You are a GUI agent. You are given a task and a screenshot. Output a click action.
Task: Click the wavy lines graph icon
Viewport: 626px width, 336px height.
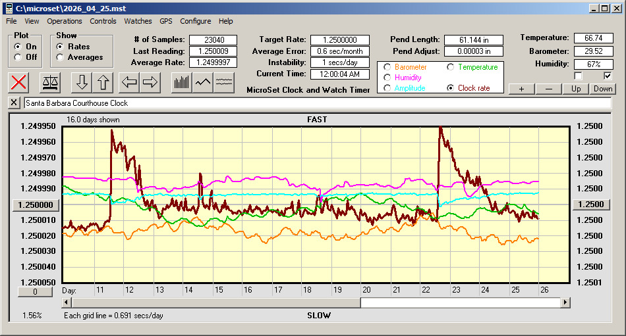click(x=225, y=82)
